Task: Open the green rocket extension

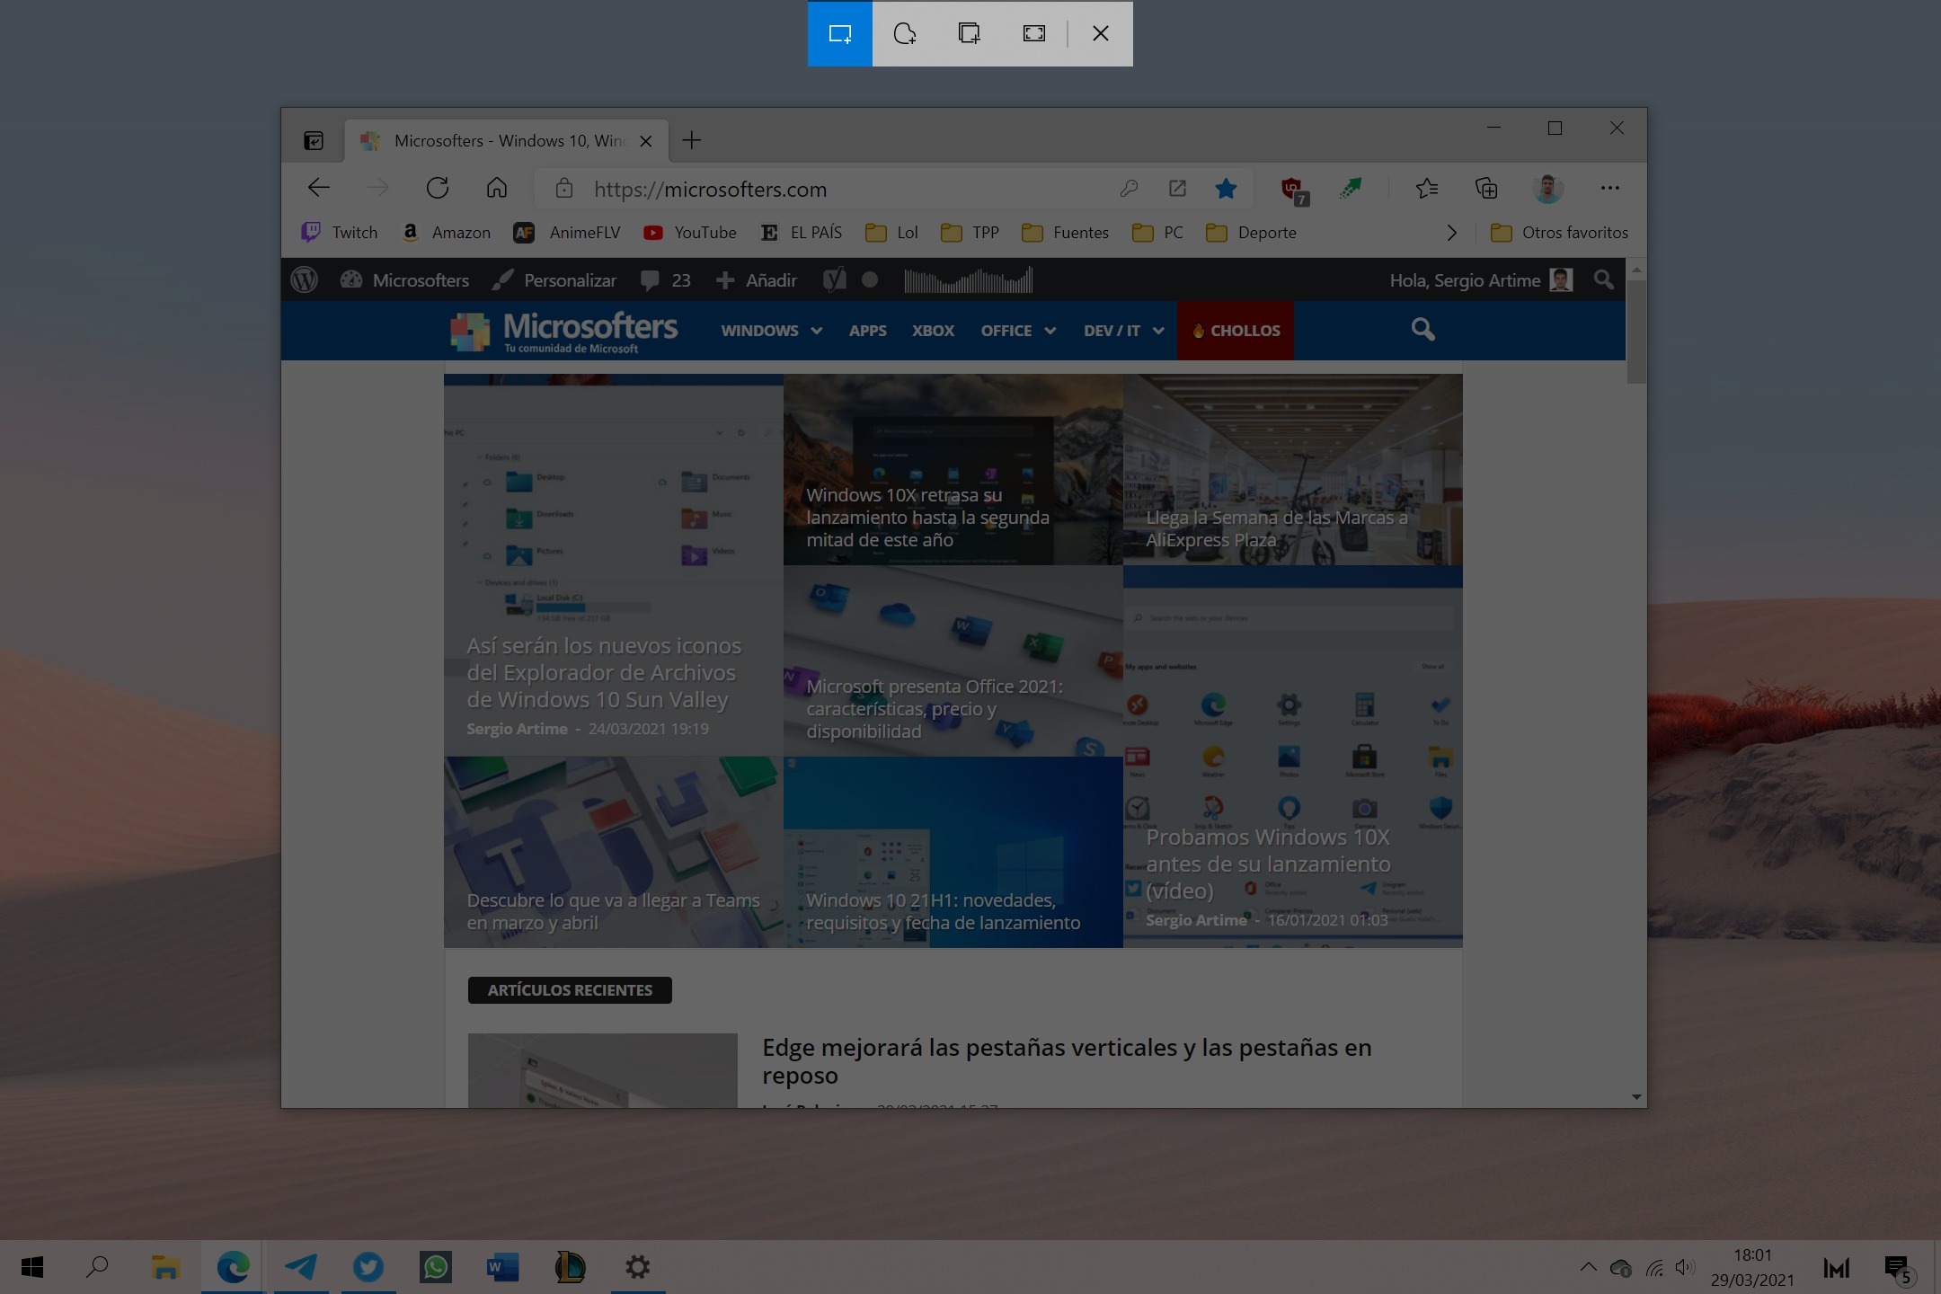Action: (1351, 188)
